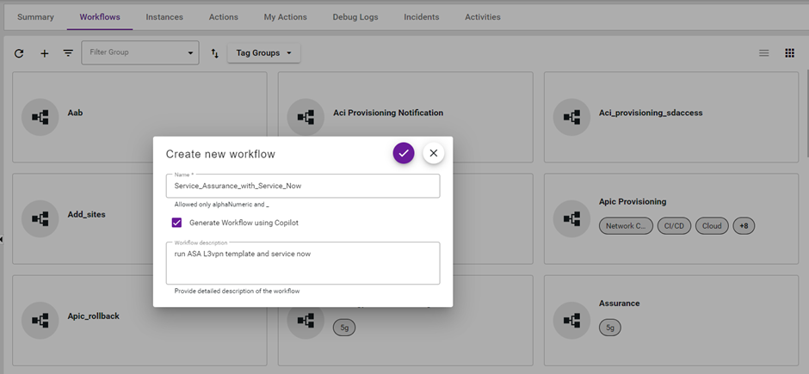Click the Aab workflow icon

40,117
